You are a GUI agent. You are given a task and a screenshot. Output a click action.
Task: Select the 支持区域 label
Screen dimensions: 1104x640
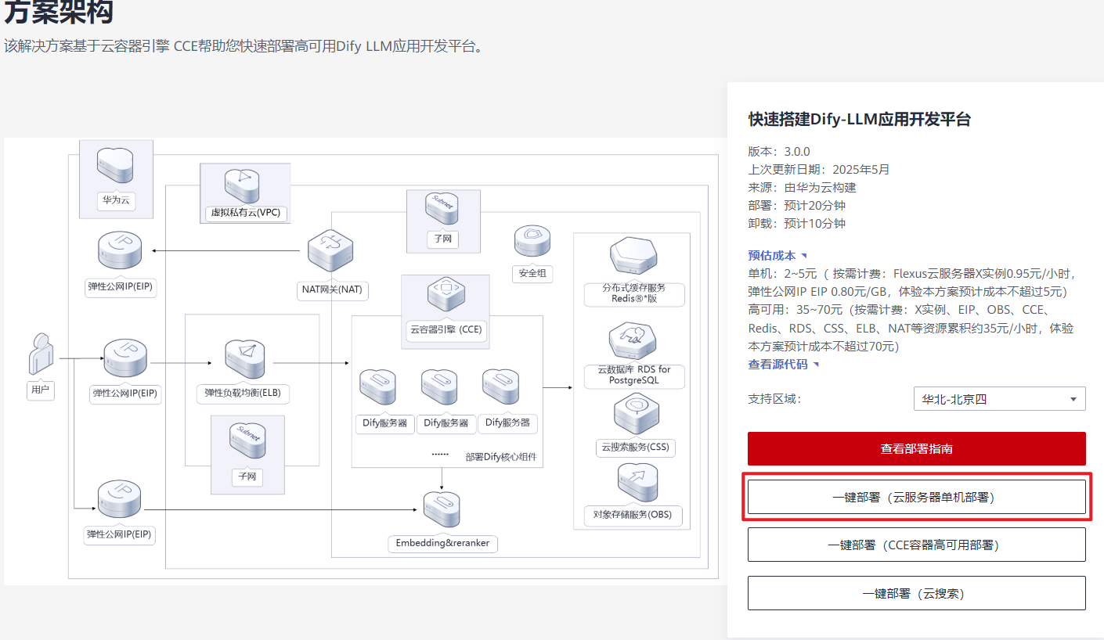(x=775, y=399)
